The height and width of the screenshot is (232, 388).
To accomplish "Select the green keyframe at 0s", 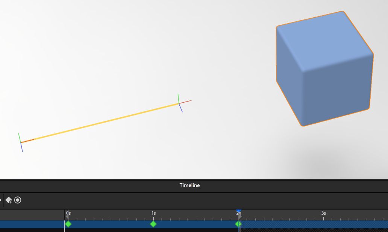I will [68, 225].
